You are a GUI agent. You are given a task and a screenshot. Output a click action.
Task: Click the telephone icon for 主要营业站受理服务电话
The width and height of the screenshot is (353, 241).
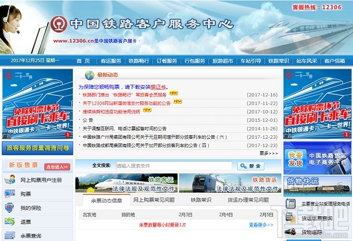tap(291, 203)
